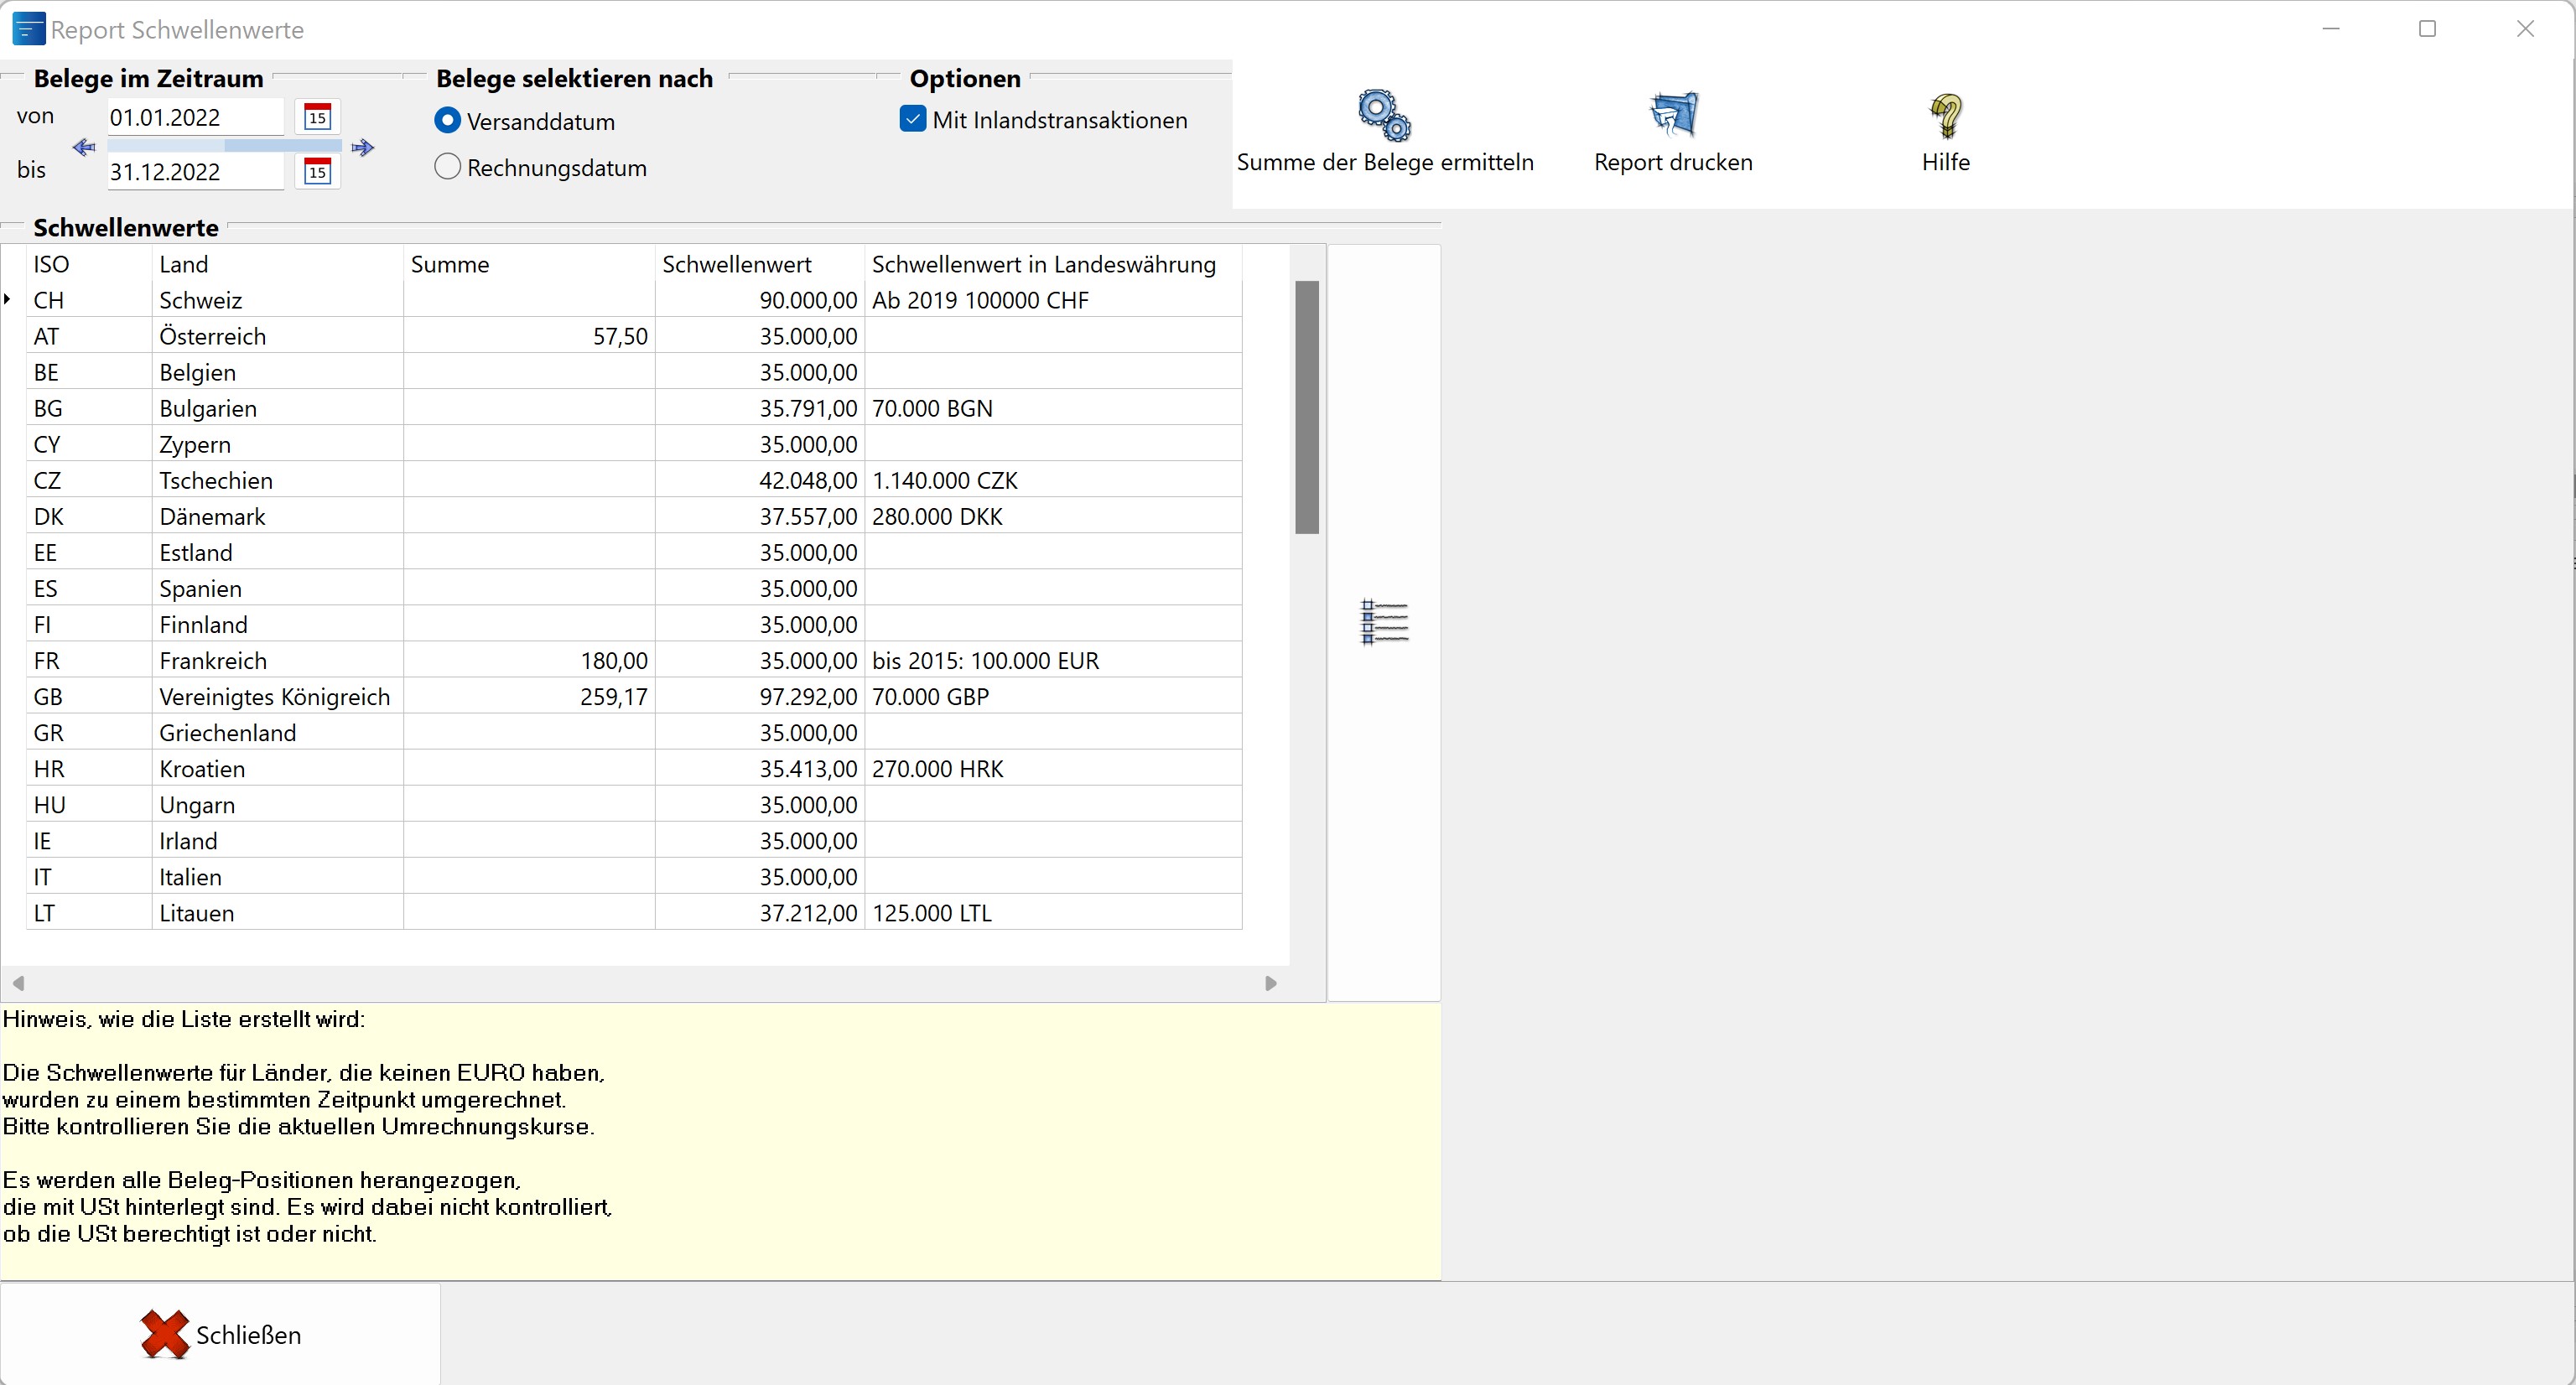Click the 'von' date field 01.01.2022
This screenshot has height=1385, width=2576.
(x=195, y=117)
